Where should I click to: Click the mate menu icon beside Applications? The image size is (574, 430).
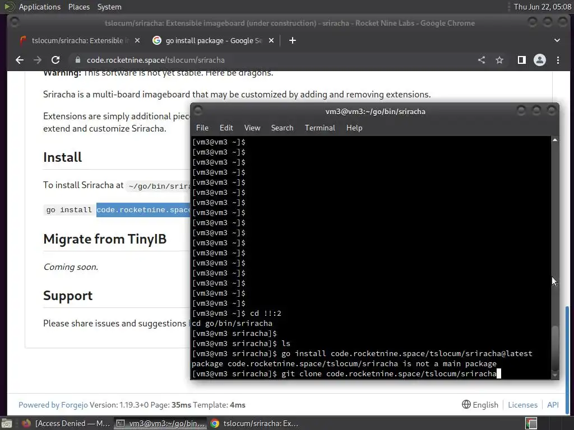point(9,7)
